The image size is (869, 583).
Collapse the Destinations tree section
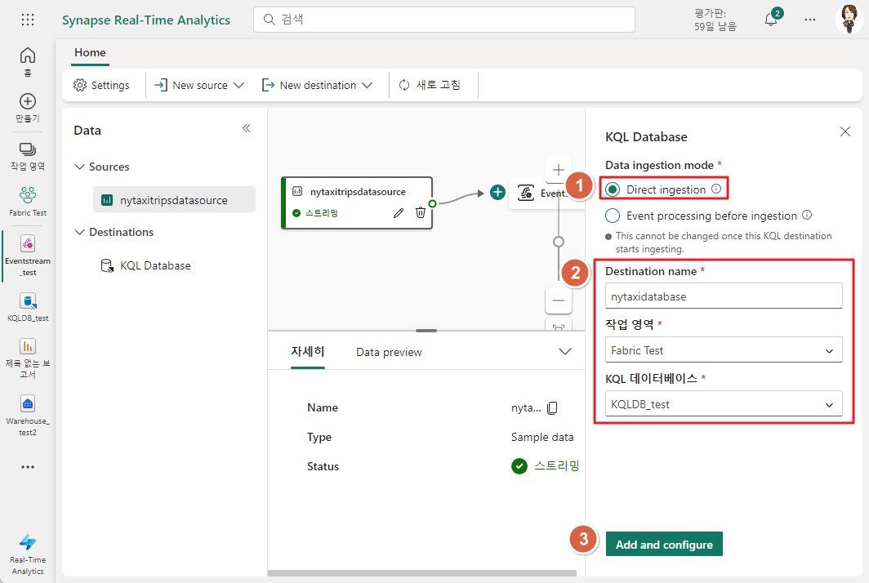pos(80,232)
